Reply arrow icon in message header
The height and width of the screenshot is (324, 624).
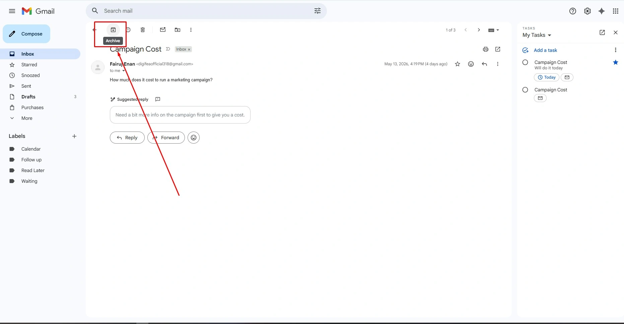tap(484, 64)
